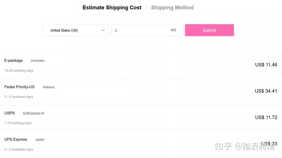Image resolution: width=282 pixels, height=158 pixels.
Task: Select the Estimate Shipping Cost tab
Action: coord(112,8)
